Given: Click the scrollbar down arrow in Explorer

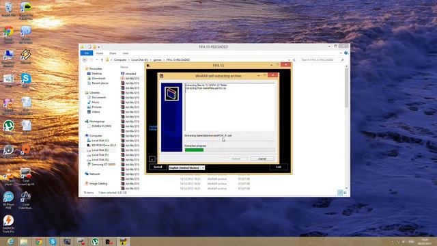Looking at the screenshot, I should point(346,189).
